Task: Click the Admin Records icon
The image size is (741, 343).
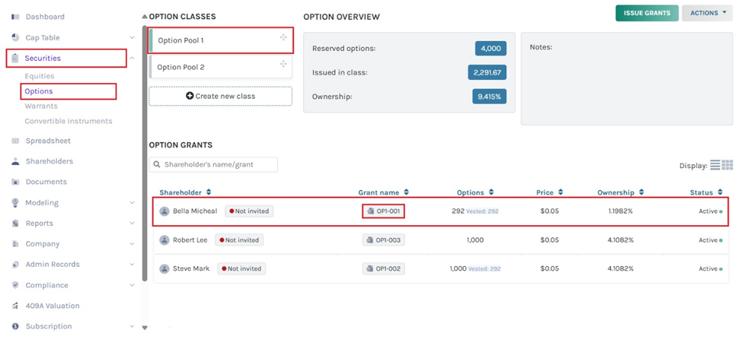Action: click(14, 264)
